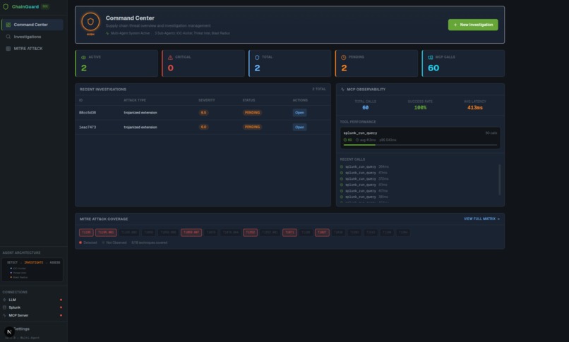
Task: Click the PENDING badge for 1eac7473
Action: tap(252, 127)
